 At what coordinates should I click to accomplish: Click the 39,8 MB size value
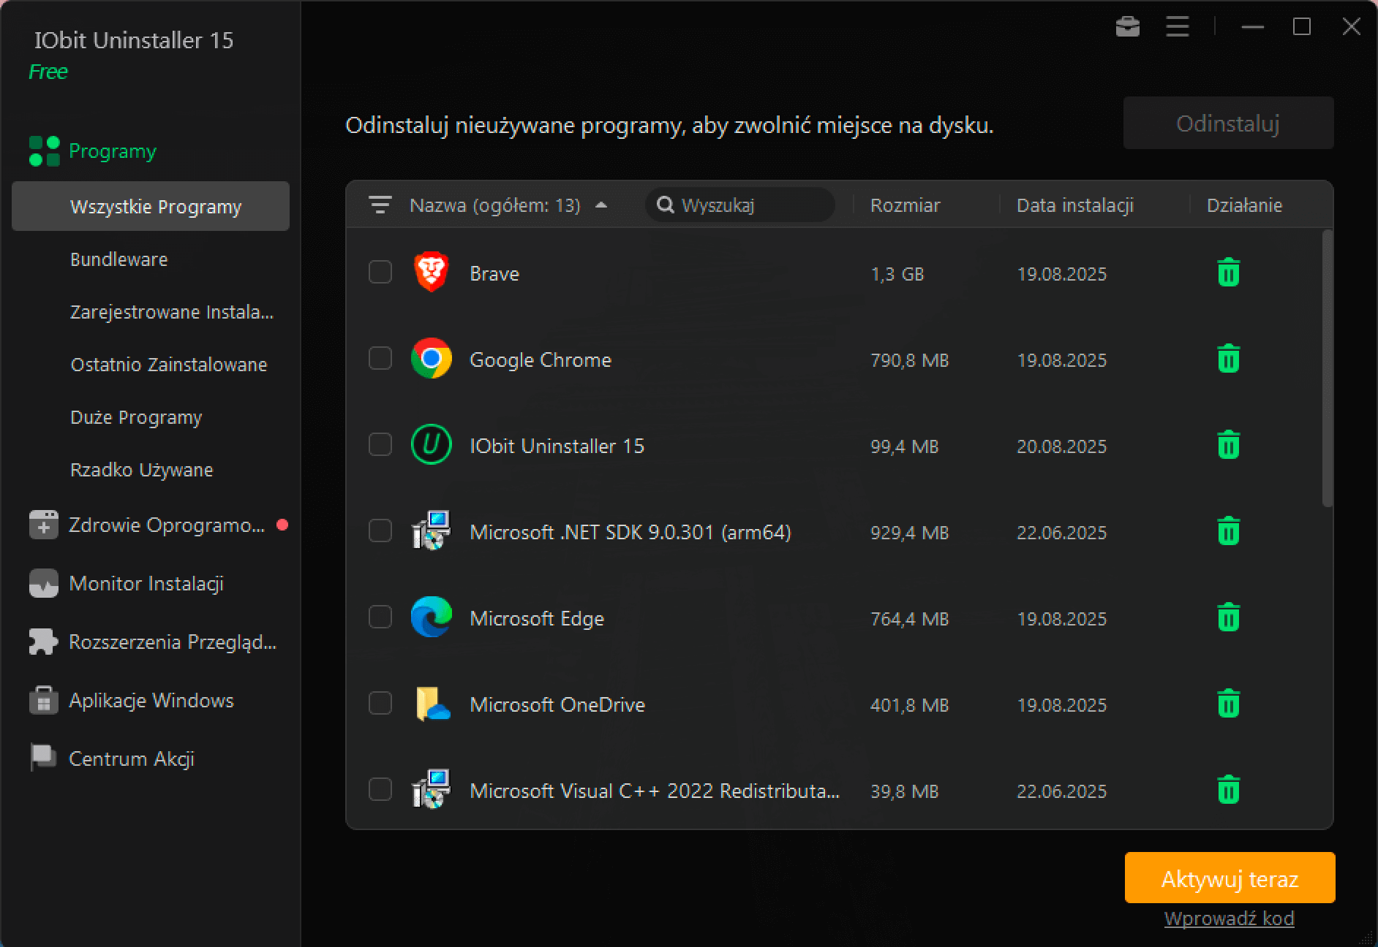pyautogui.click(x=904, y=791)
